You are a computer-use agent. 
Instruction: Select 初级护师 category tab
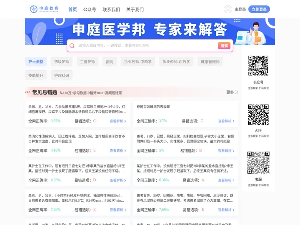click(x=62, y=62)
